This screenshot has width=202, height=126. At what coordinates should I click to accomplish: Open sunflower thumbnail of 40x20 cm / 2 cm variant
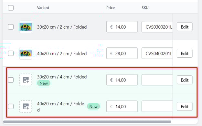click(26, 53)
